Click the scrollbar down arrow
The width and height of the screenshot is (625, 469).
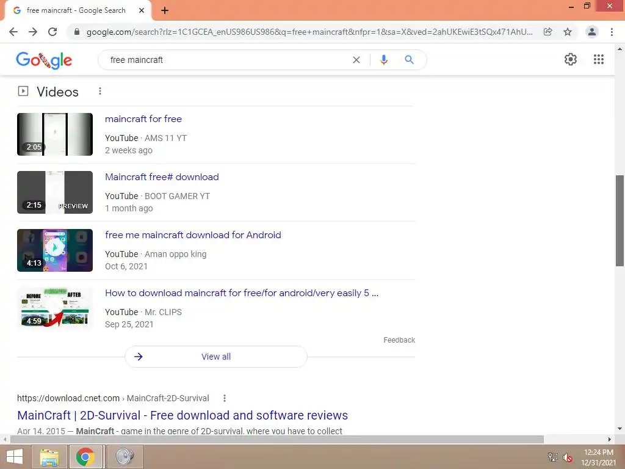pyautogui.click(x=620, y=429)
